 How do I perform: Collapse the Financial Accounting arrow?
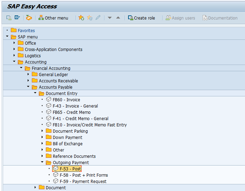pos(21,68)
